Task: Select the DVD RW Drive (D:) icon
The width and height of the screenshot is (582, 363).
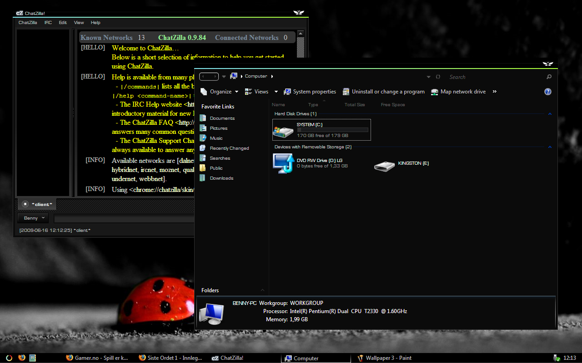Action: pyautogui.click(x=283, y=163)
